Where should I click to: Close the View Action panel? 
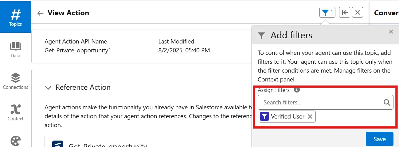[x=358, y=13]
